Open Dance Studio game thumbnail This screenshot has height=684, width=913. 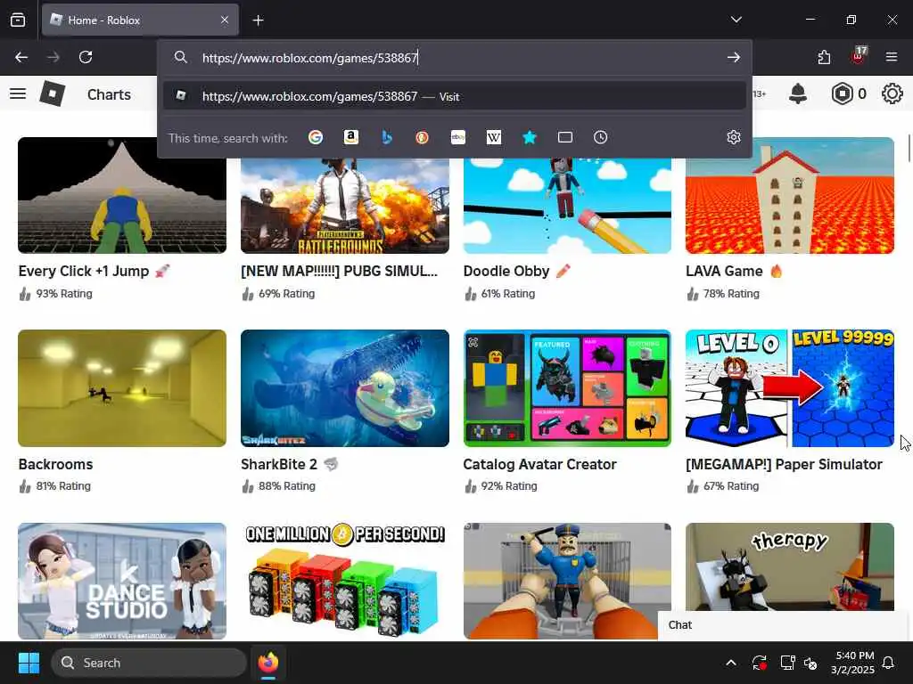[x=122, y=581]
